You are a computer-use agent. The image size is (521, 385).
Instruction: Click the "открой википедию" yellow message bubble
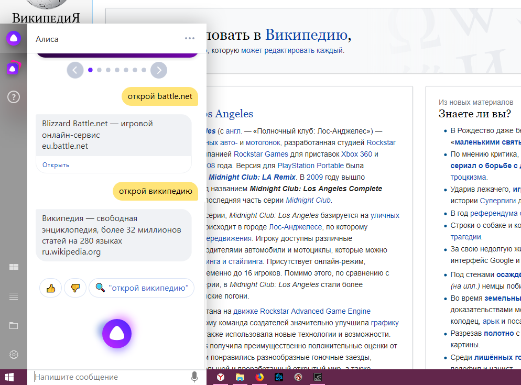click(156, 191)
